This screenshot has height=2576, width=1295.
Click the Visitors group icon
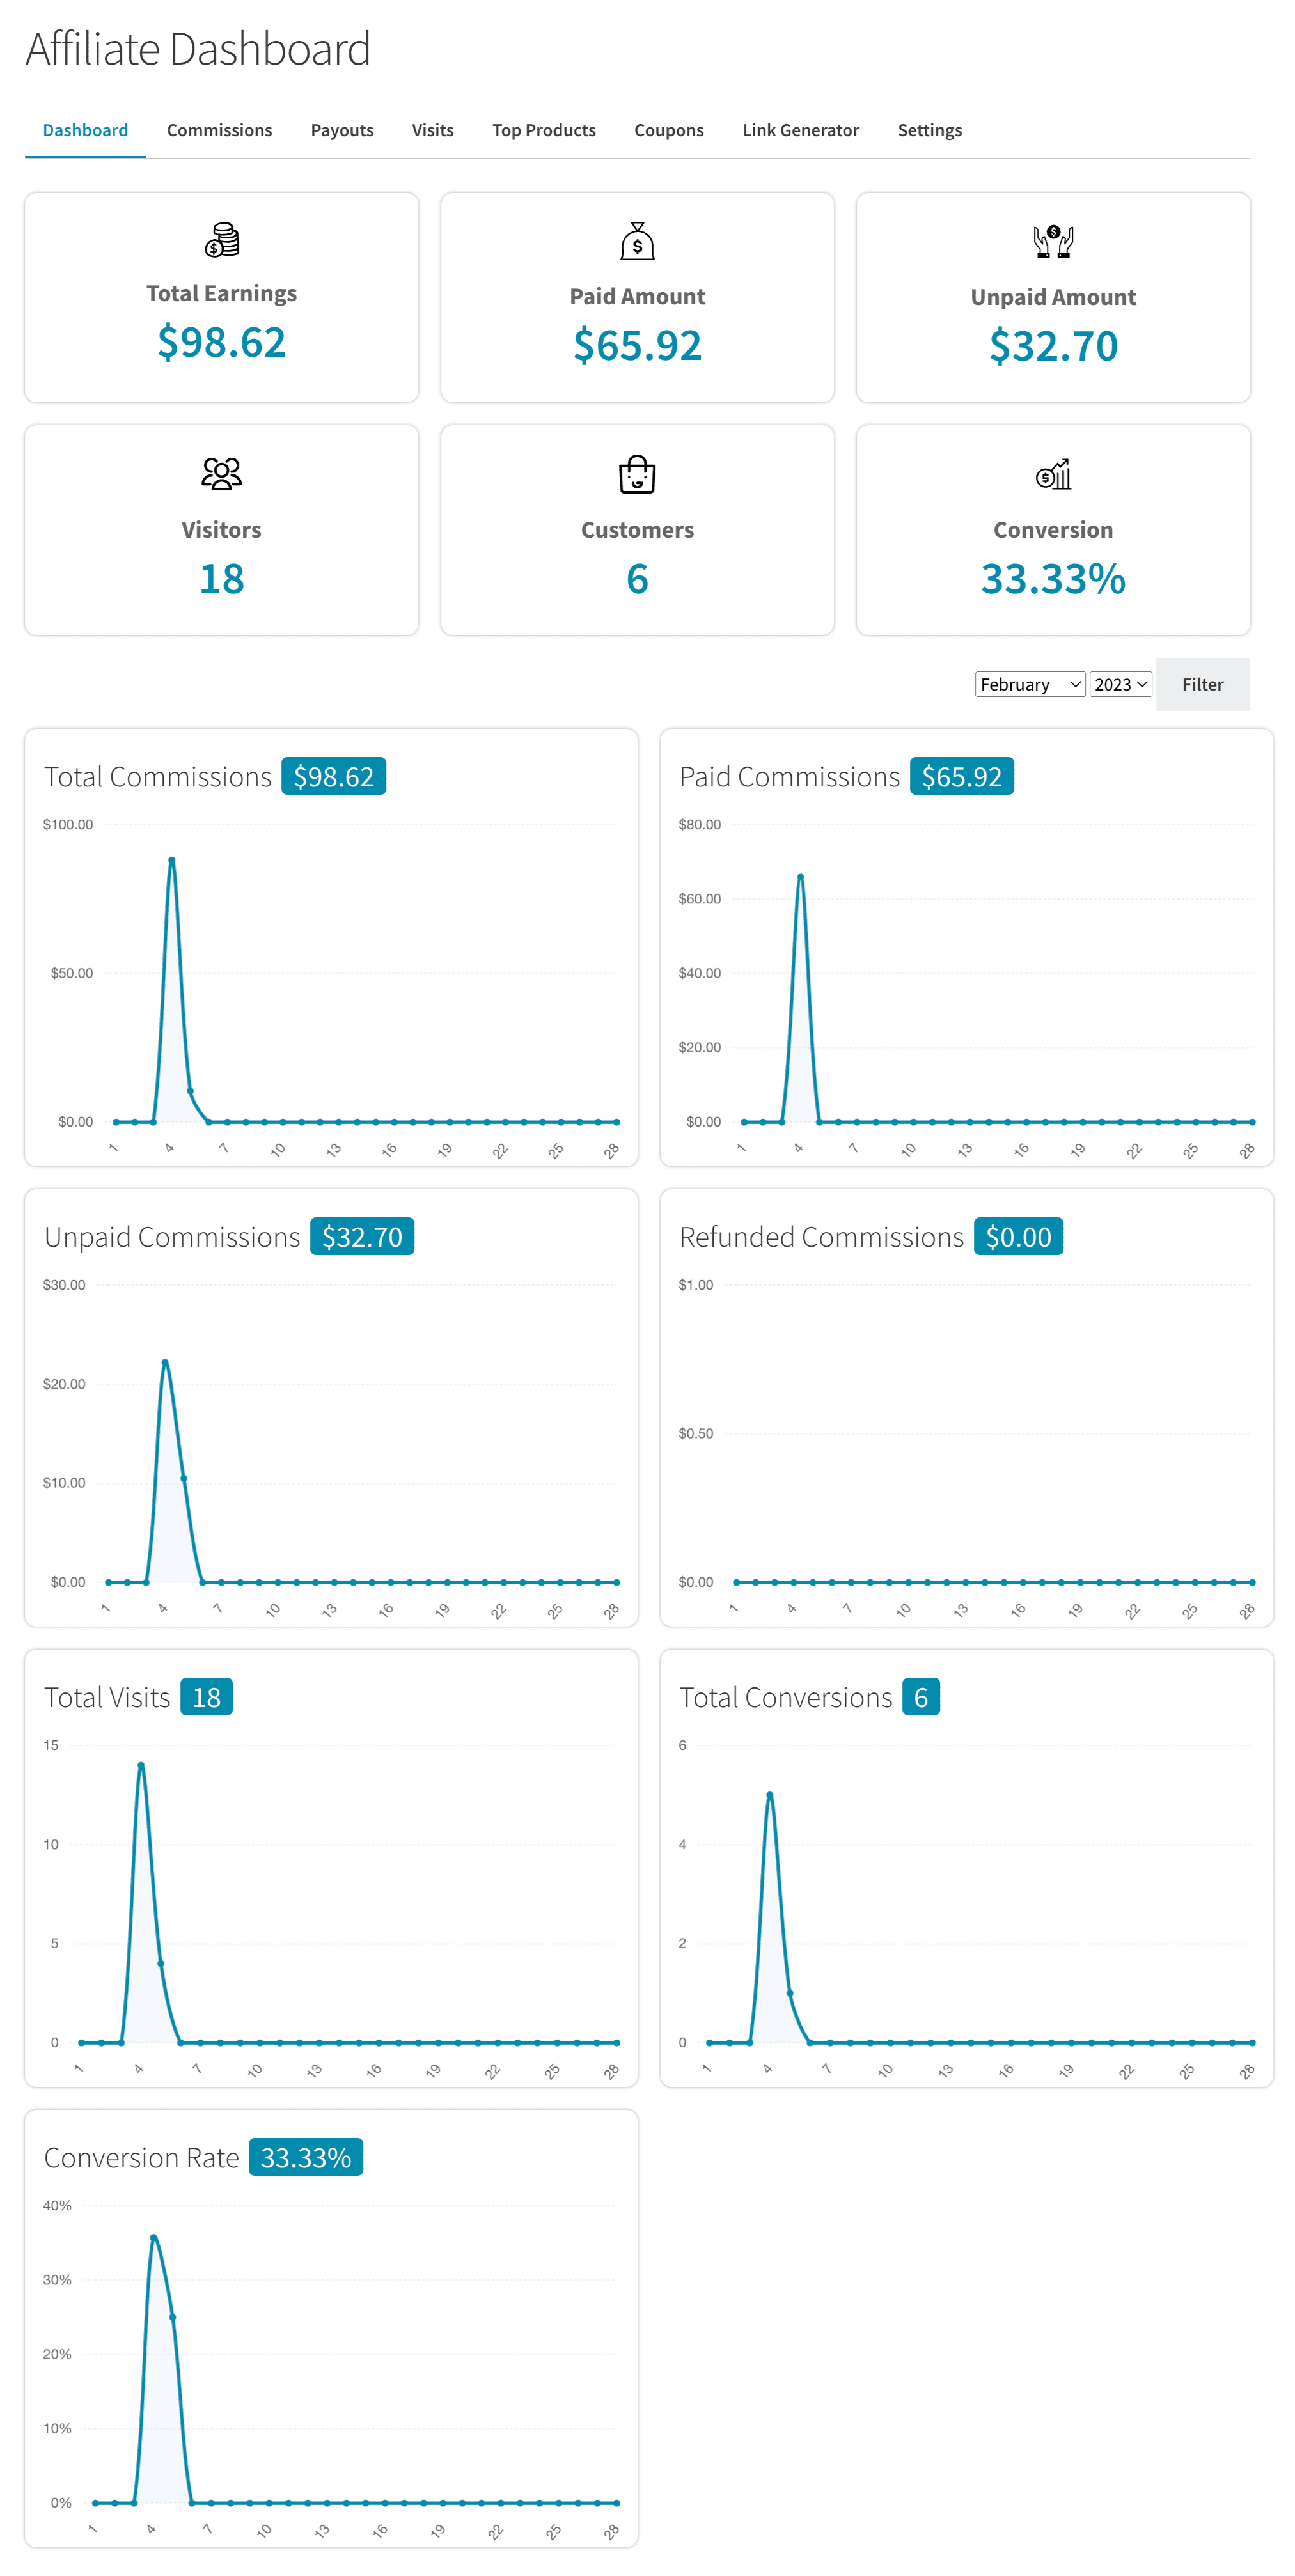coord(221,473)
